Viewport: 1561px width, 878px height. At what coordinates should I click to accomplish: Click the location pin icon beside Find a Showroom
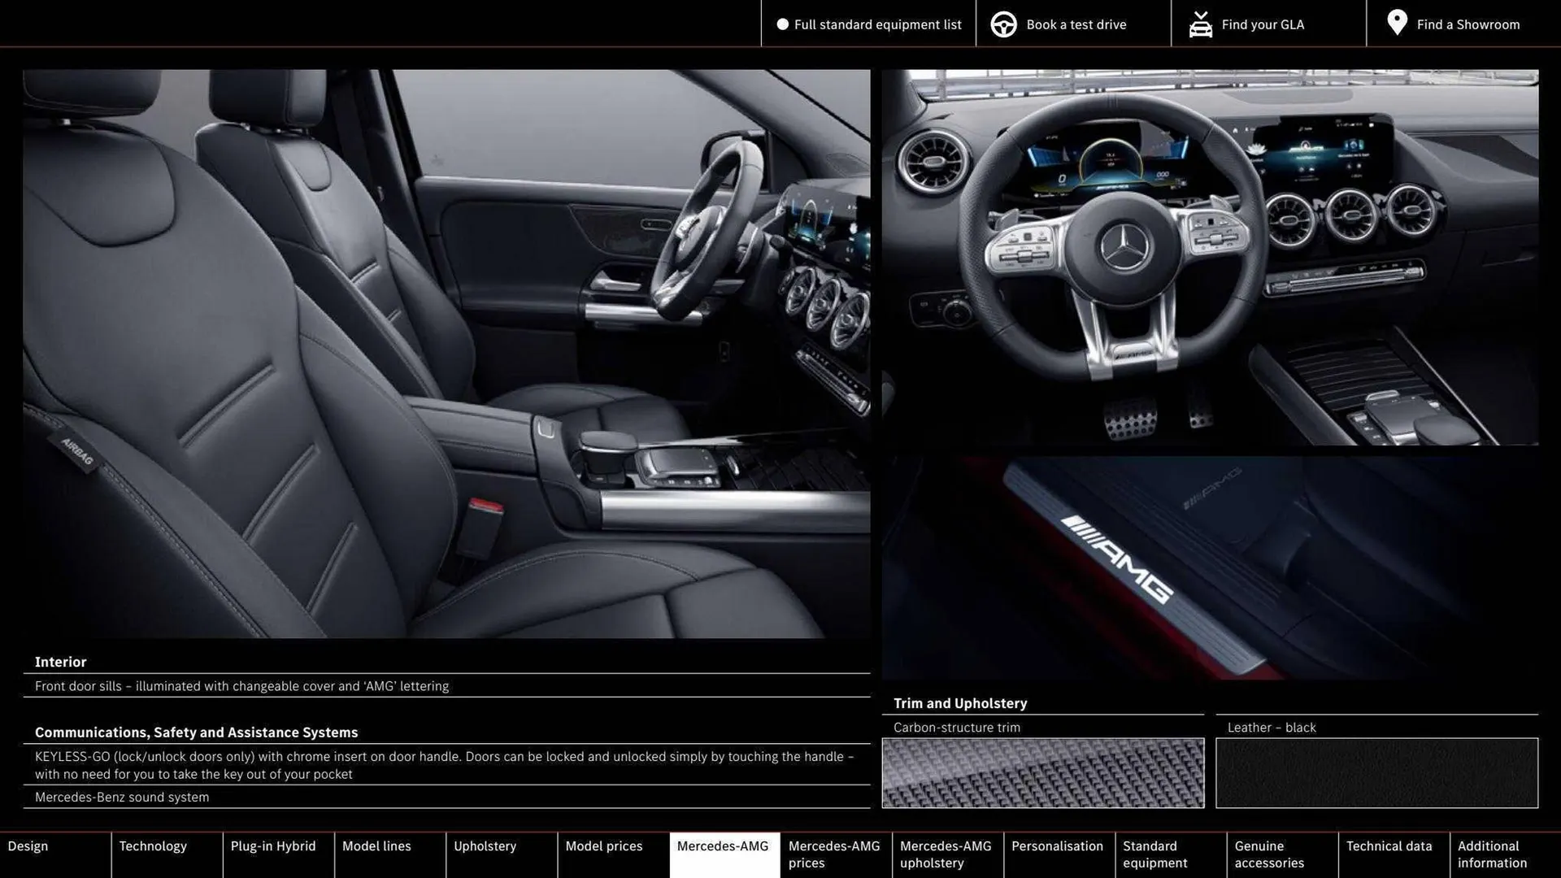tap(1396, 23)
